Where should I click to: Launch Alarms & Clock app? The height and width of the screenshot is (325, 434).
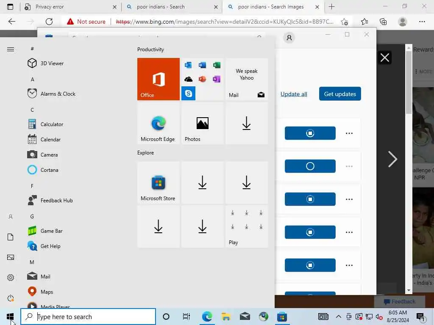51,94
